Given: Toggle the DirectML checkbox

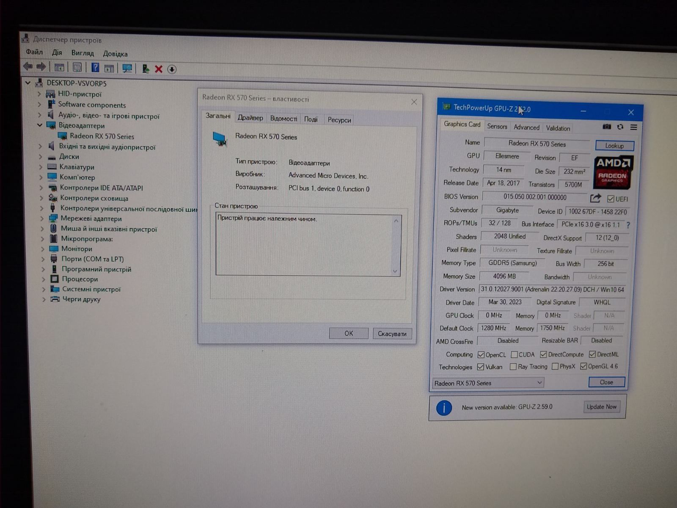Looking at the screenshot, I should 592,354.
